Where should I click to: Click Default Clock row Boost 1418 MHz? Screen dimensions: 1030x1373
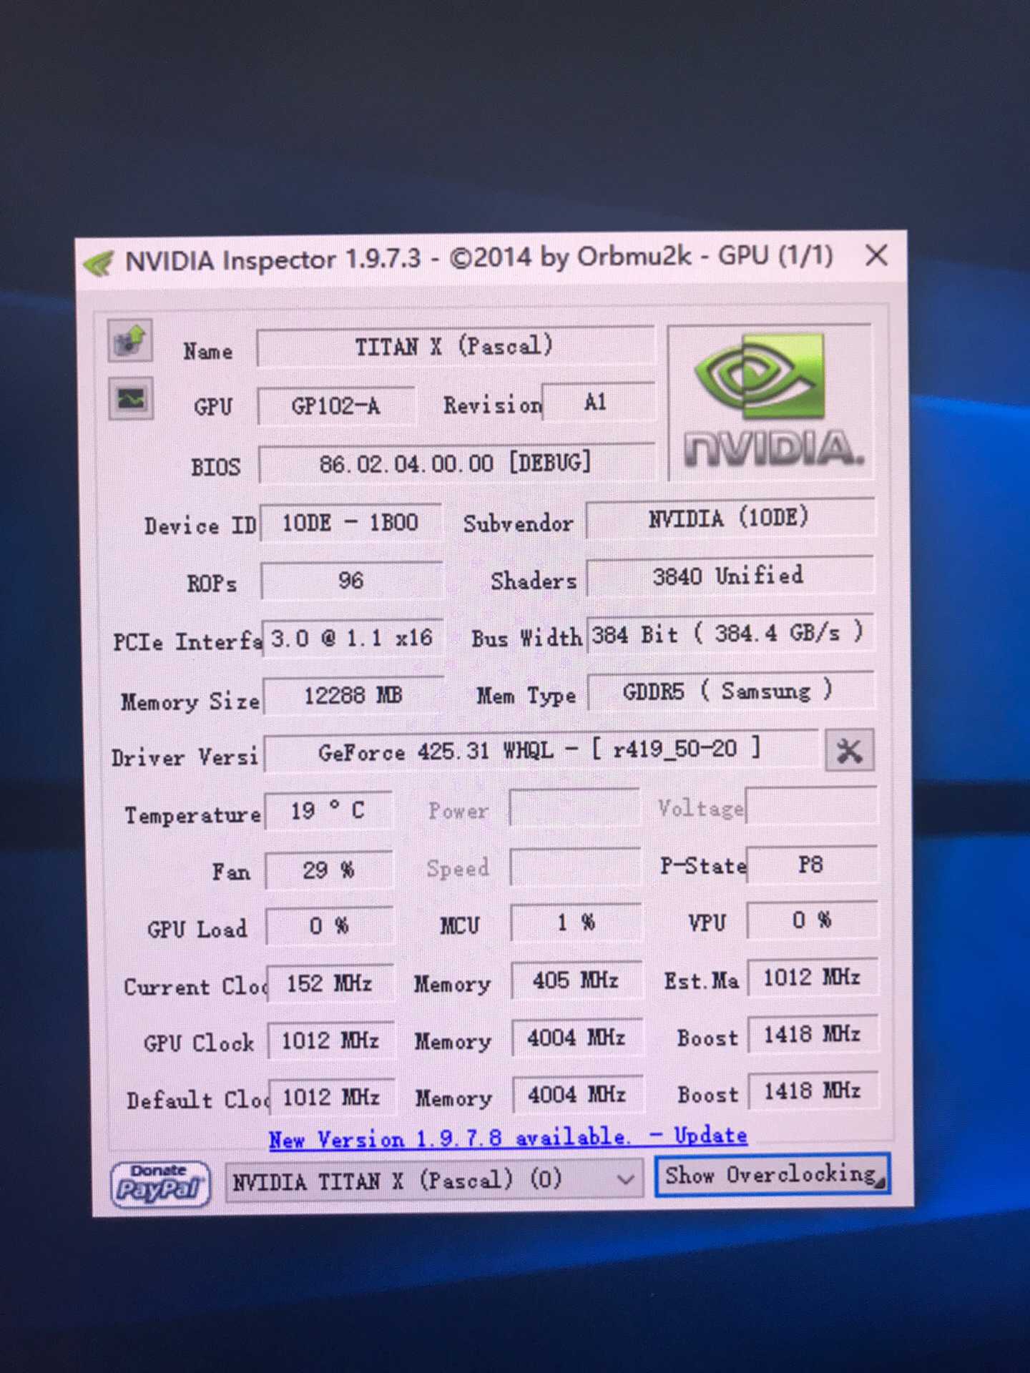pyautogui.click(x=814, y=1091)
